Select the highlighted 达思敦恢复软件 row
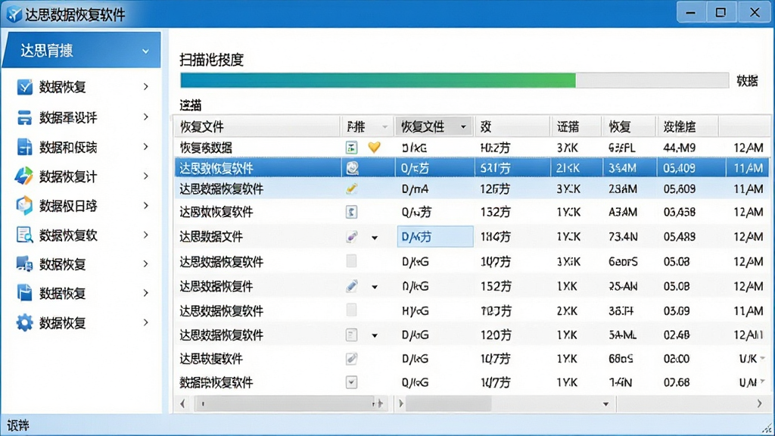 (x=472, y=168)
